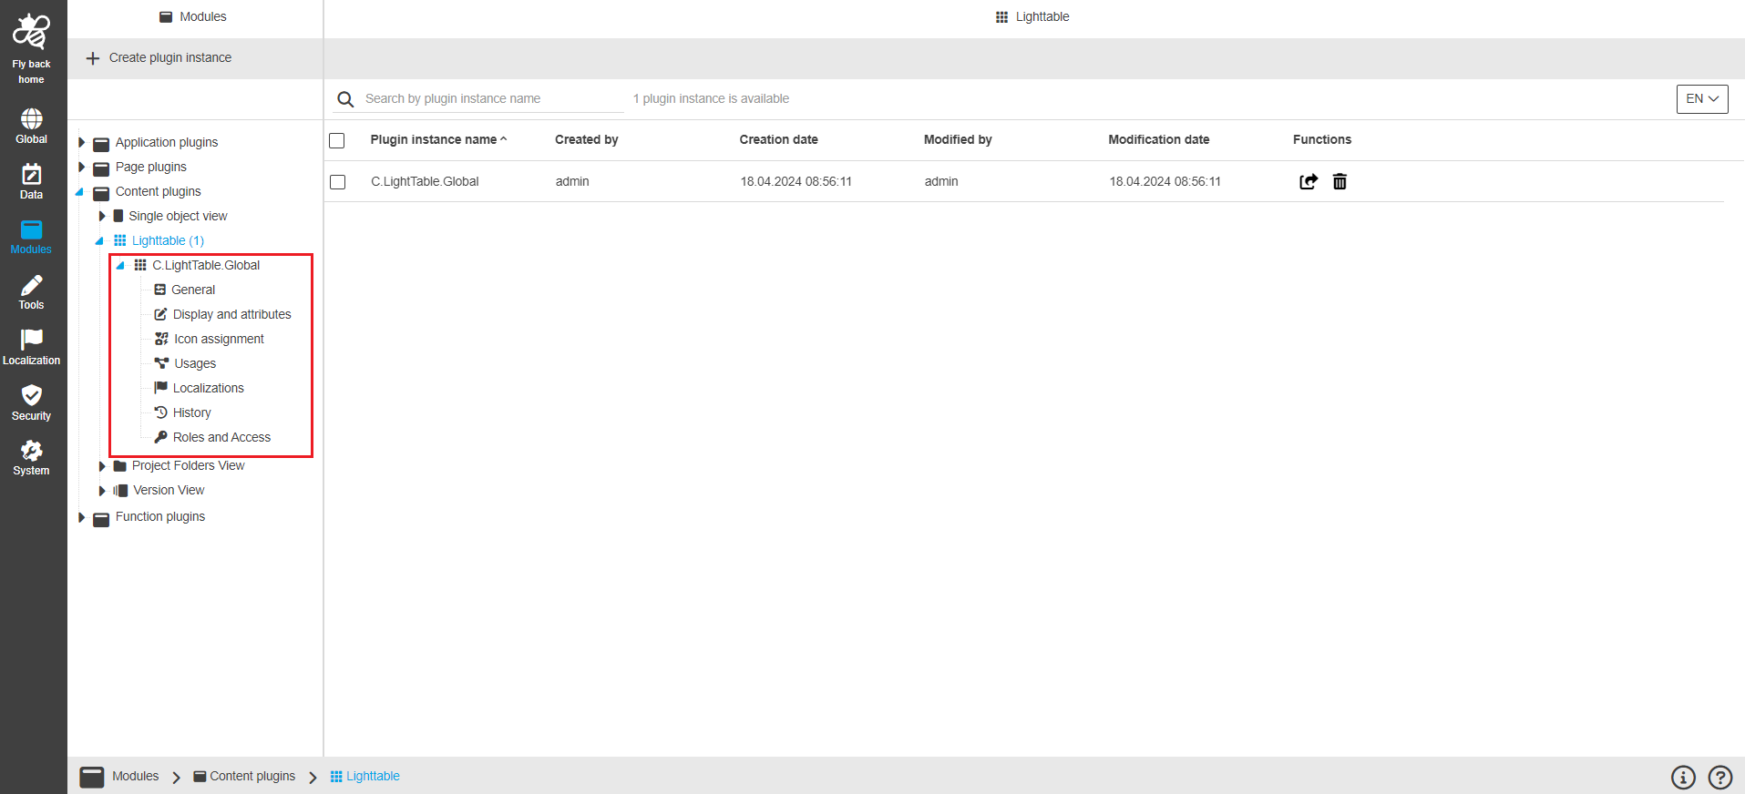
Task: Select the Function plugins tree item
Action: click(159, 516)
